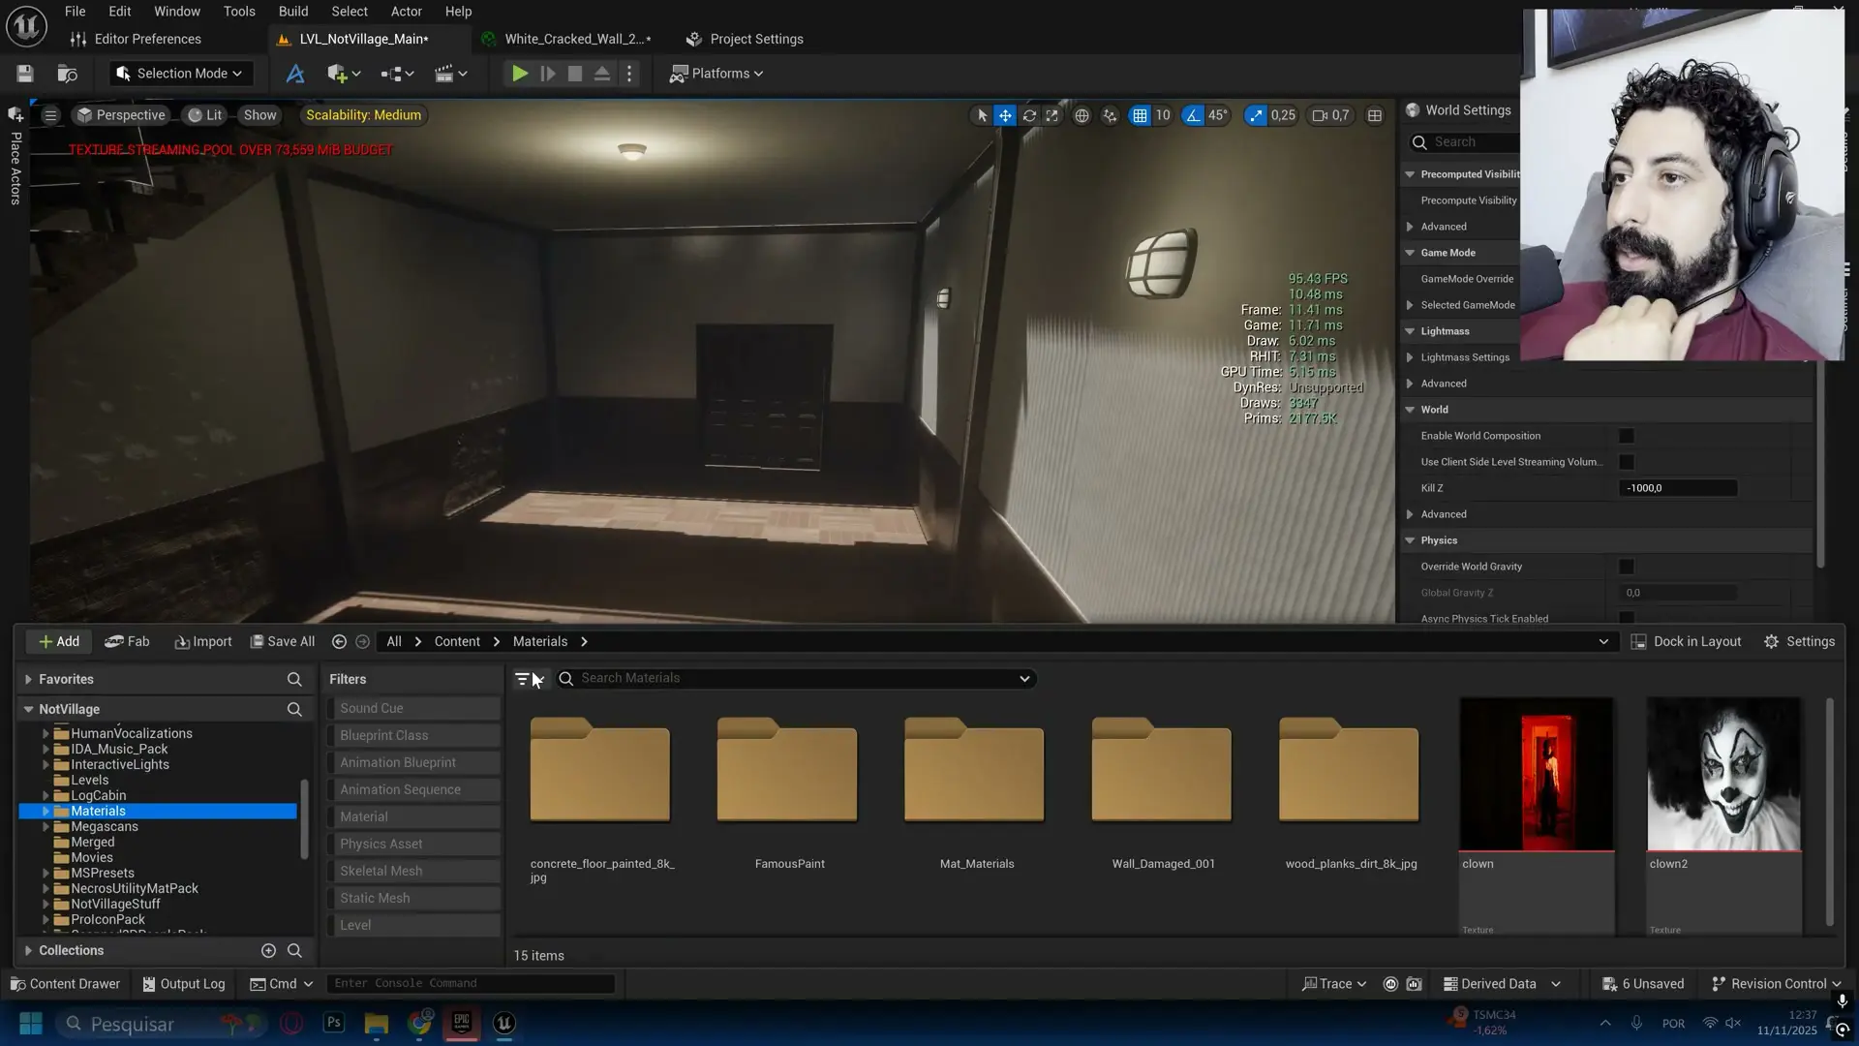Start Play In Editor with the Play button

(520, 73)
